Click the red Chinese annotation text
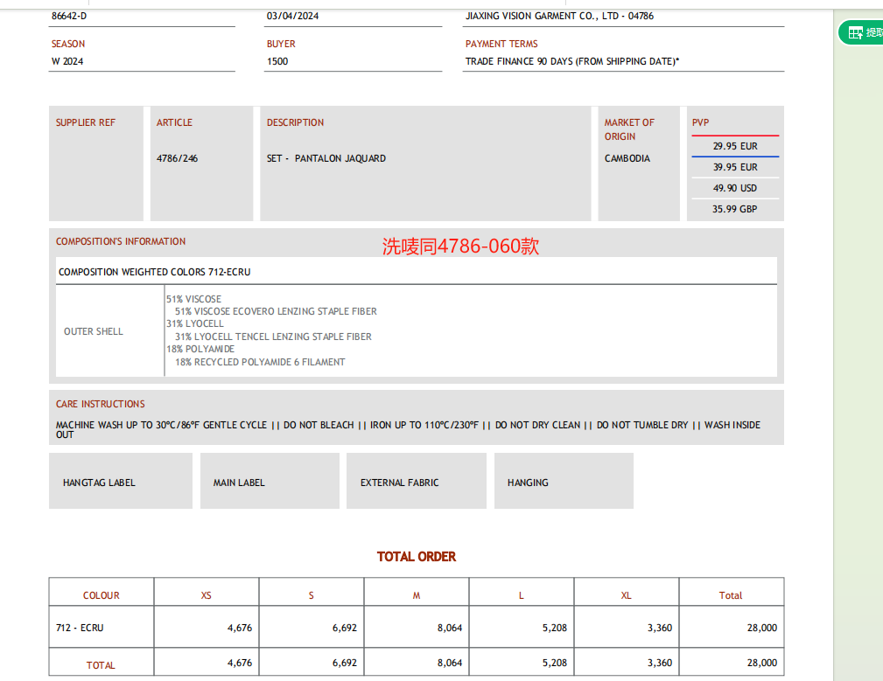 click(x=460, y=247)
